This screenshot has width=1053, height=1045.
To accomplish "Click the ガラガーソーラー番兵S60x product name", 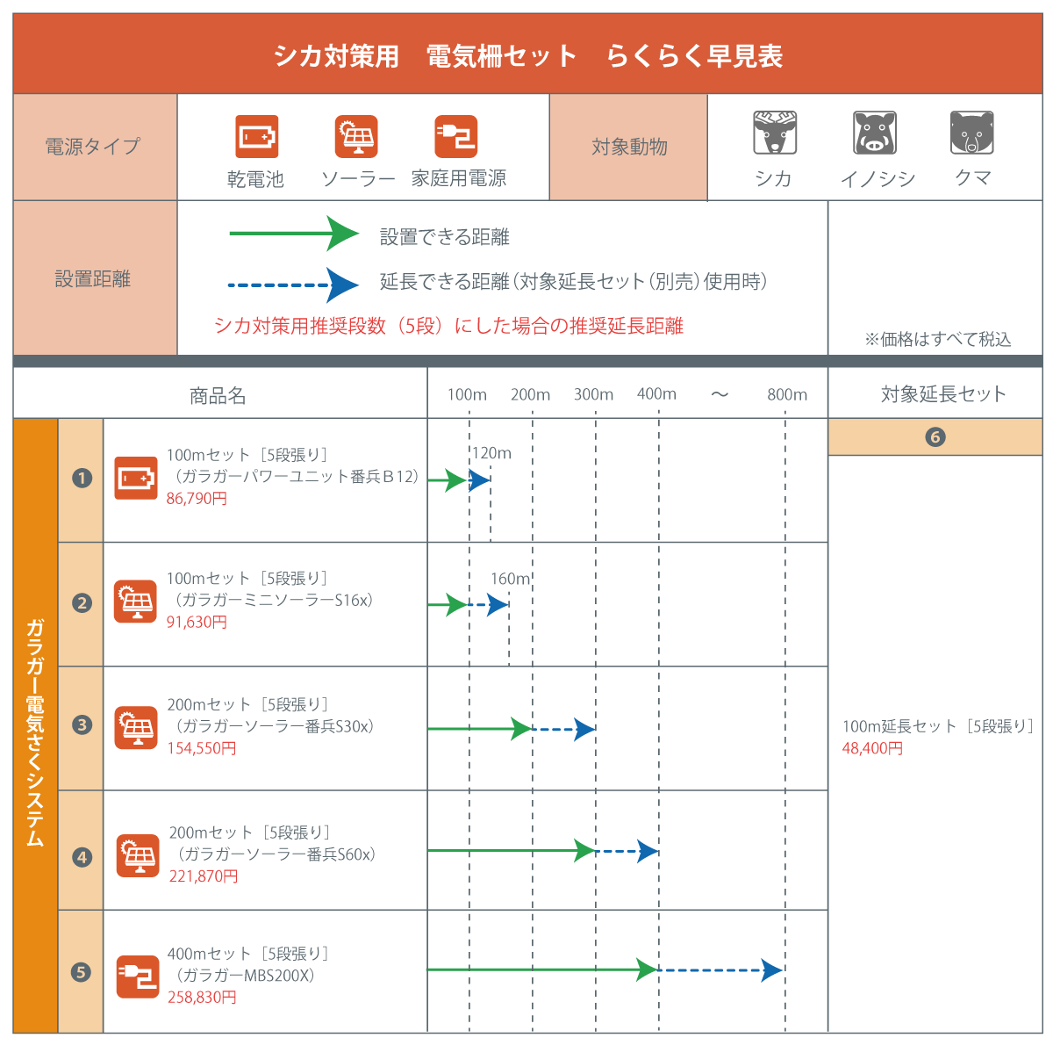I will (277, 854).
